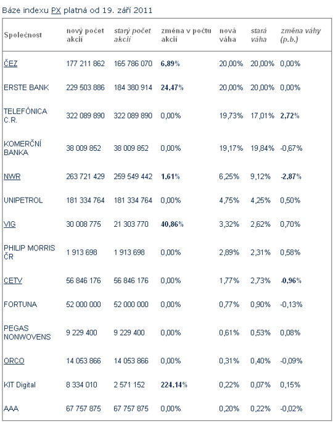Viewport: 333px width, 422px height.
Task: Open the VIG company link
Action: (x=10, y=224)
